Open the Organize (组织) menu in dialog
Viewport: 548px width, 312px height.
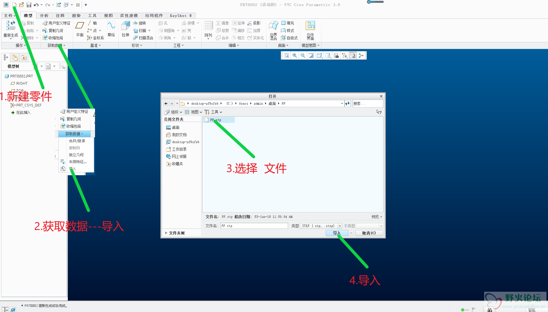pyautogui.click(x=173, y=112)
